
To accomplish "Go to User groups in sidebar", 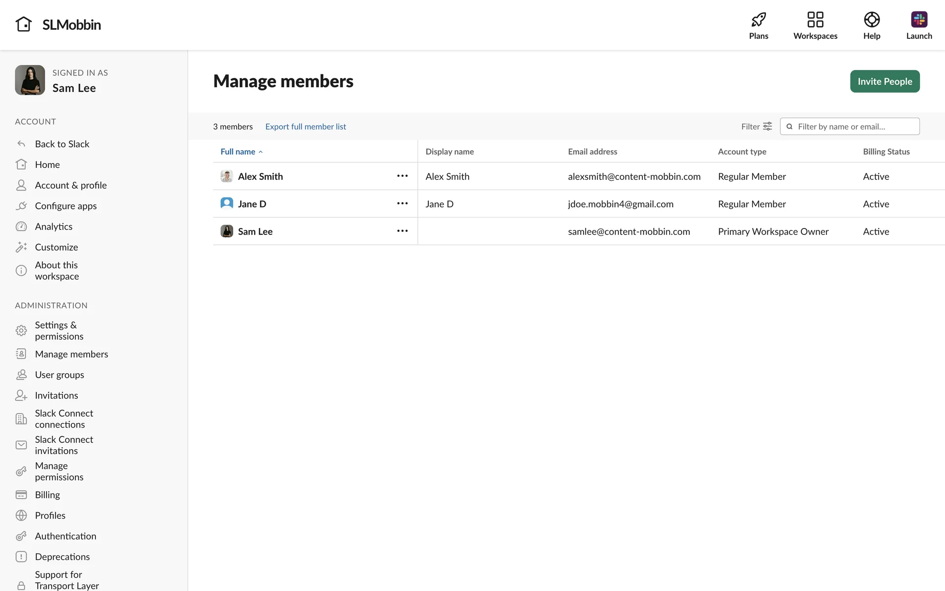I will coord(59,375).
